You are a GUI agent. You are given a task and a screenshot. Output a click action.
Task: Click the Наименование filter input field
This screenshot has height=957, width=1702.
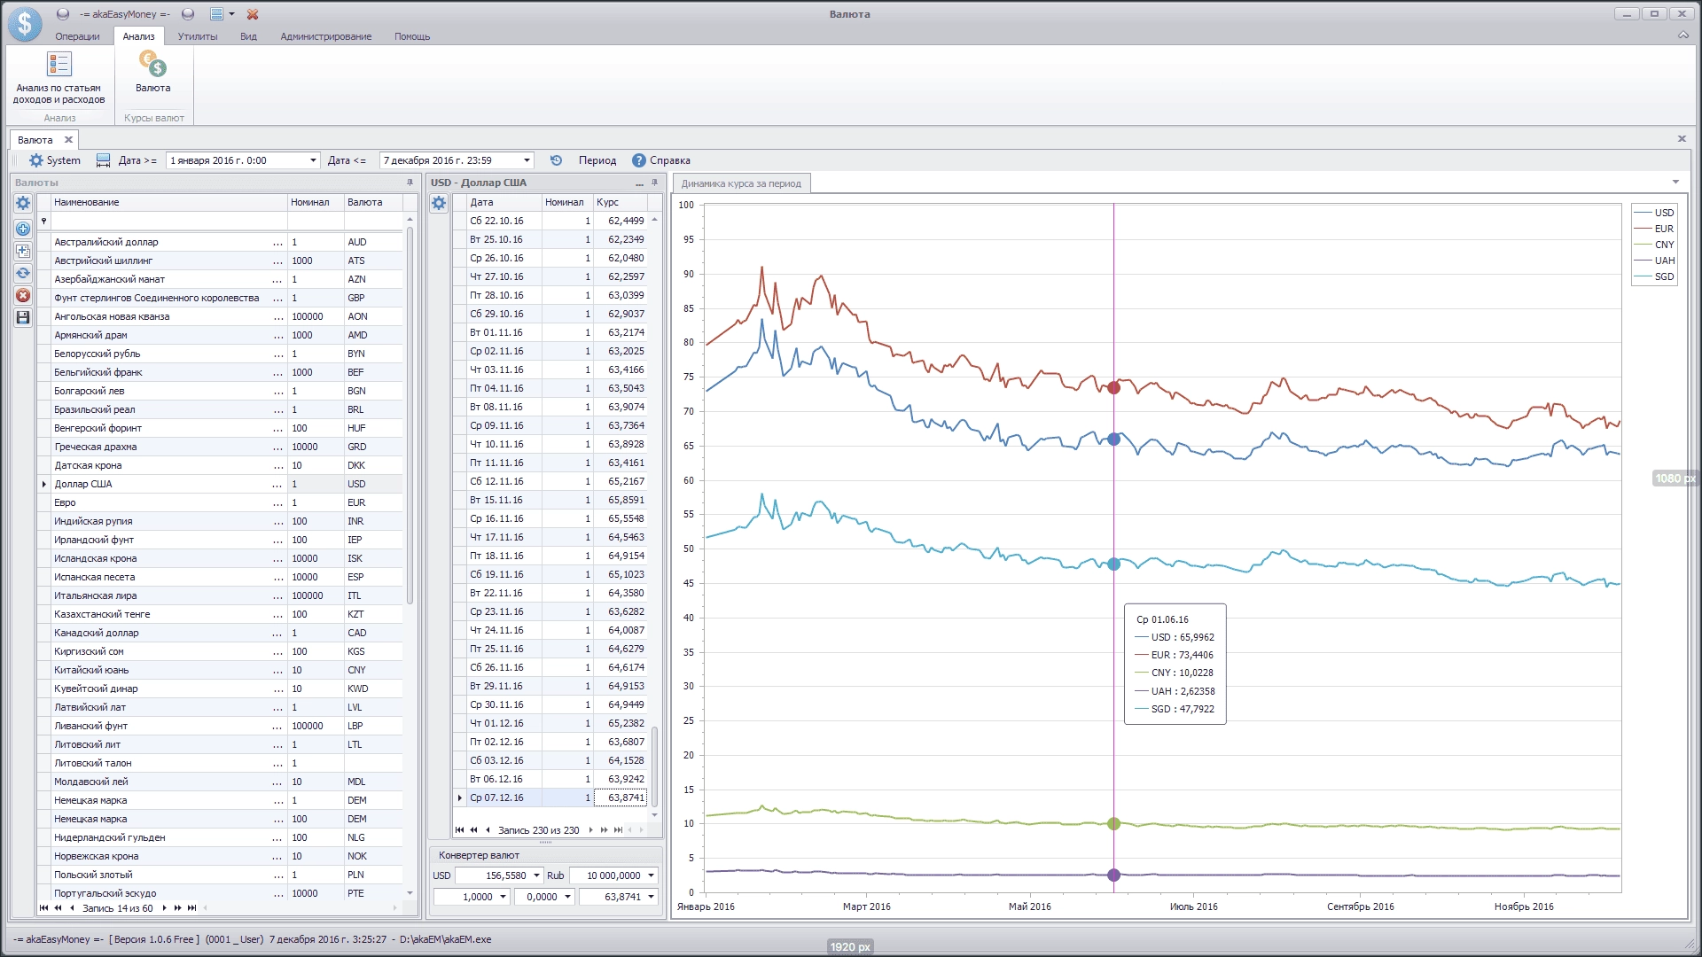pos(168,221)
